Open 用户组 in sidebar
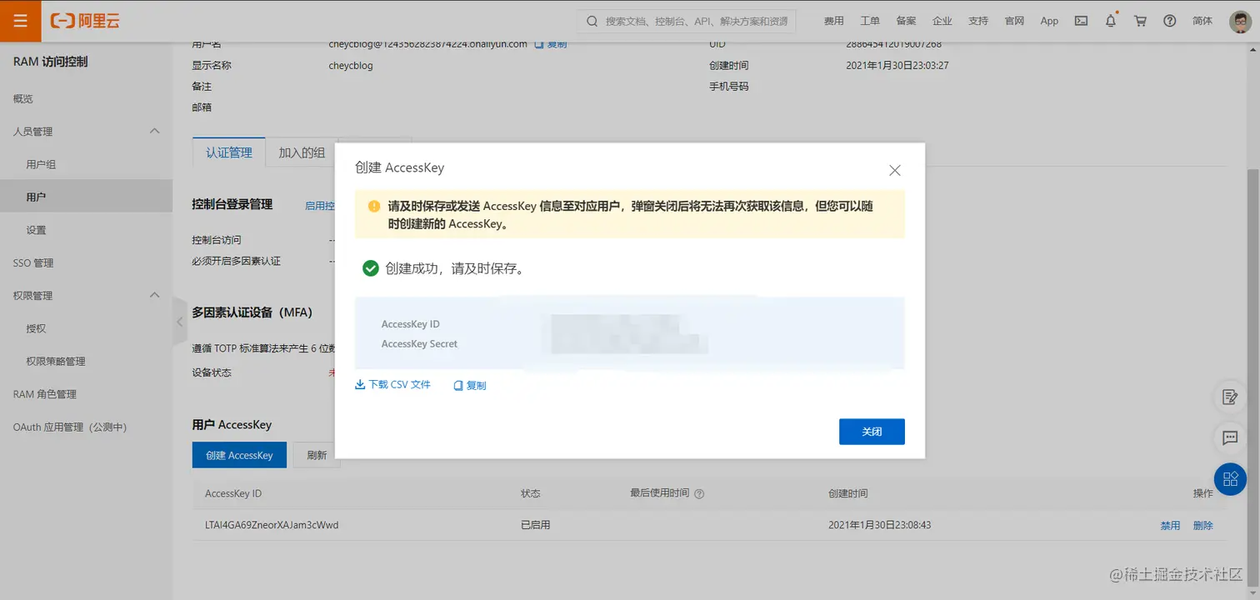 (x=41, y=165)
